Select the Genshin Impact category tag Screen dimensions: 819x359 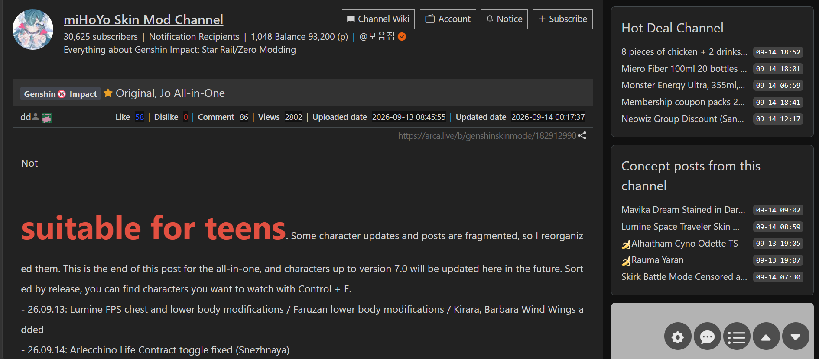(x=60, y=94)
